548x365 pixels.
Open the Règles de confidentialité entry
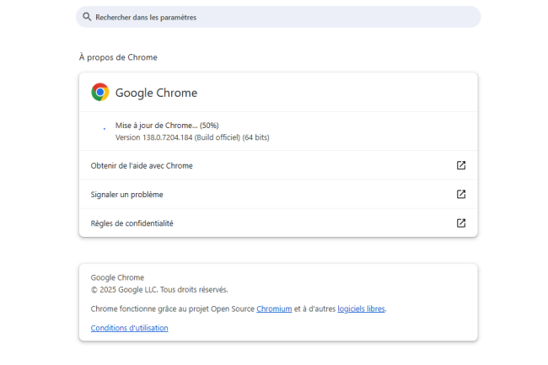tap(132, 223)
